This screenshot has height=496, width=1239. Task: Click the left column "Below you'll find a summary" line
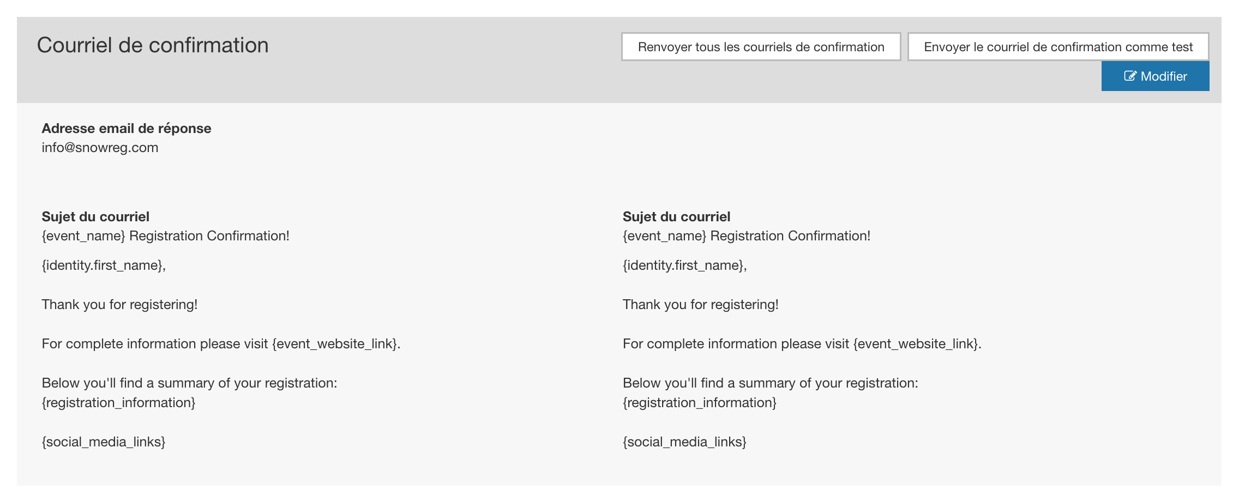189,383
